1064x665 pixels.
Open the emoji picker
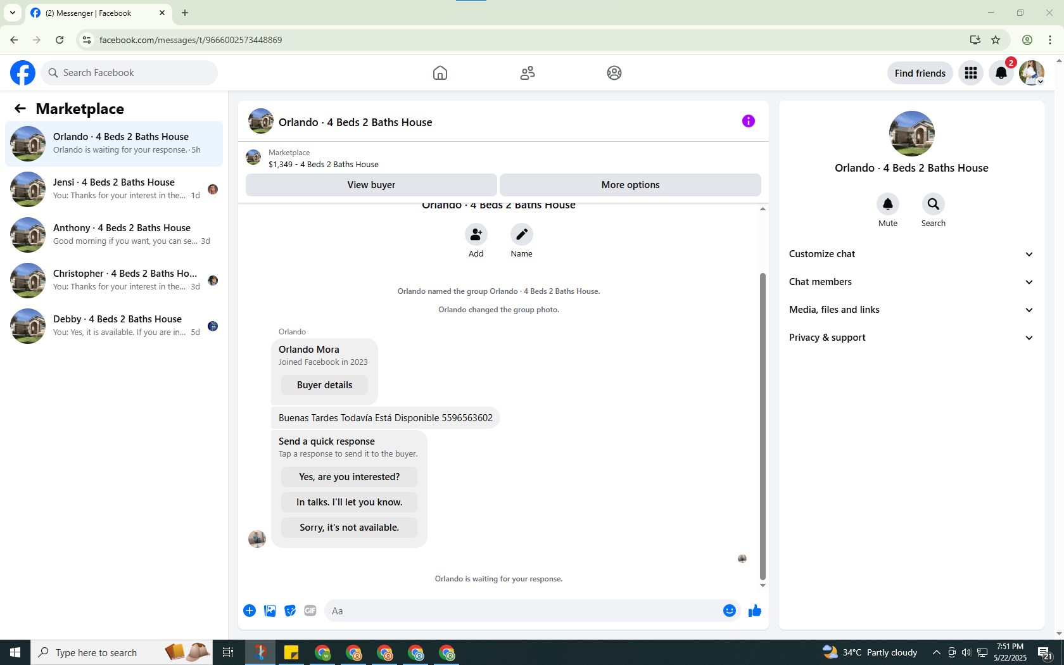[x=730, y=611]
